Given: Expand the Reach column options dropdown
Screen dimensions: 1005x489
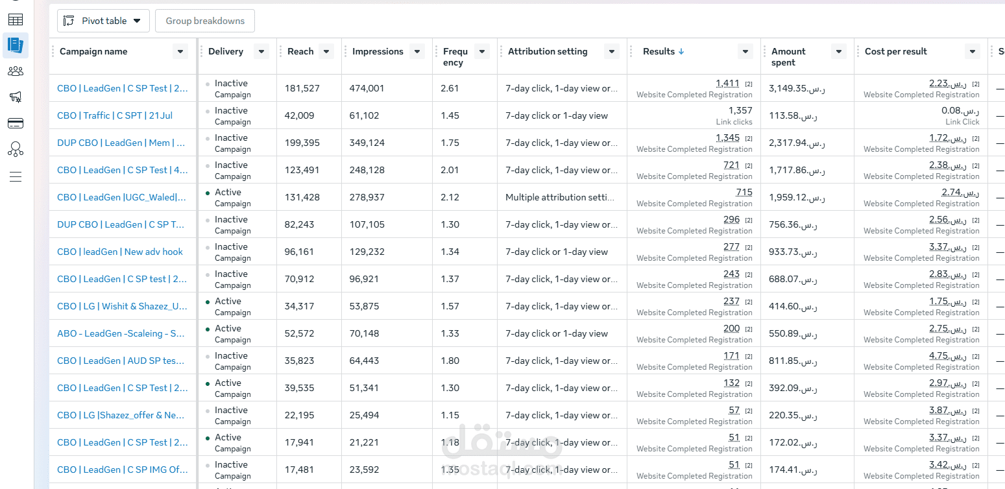Looking at the screenshot, I should click(326, 52).
